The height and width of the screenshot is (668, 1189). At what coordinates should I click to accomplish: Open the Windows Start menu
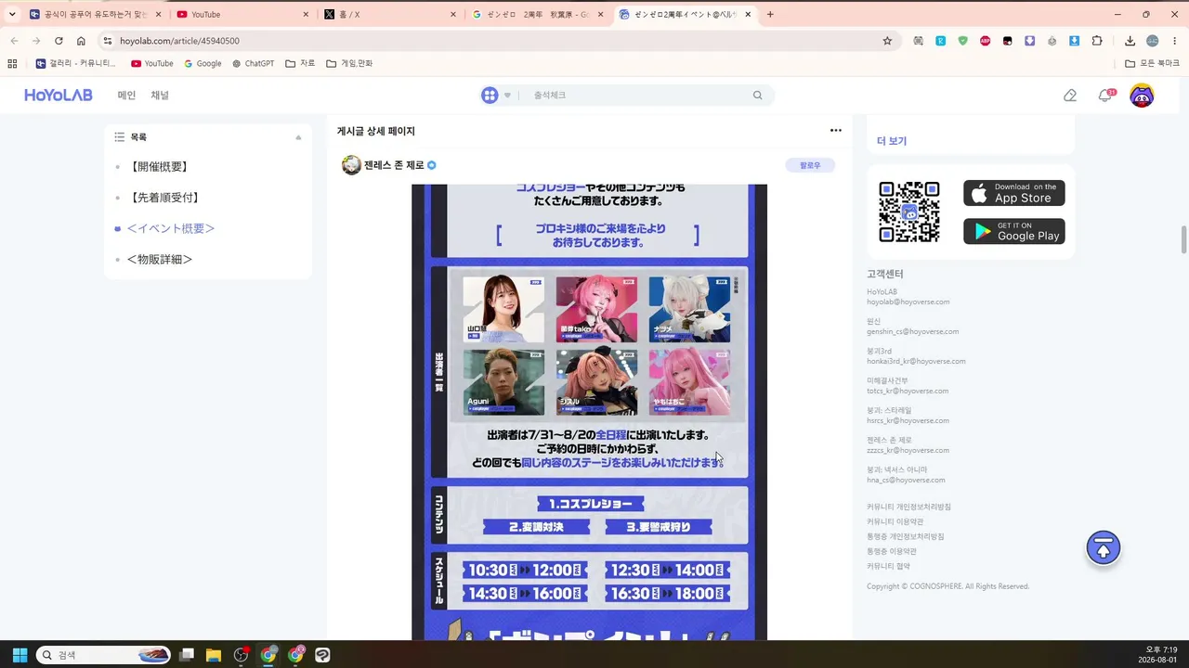[x=20, y=655]
